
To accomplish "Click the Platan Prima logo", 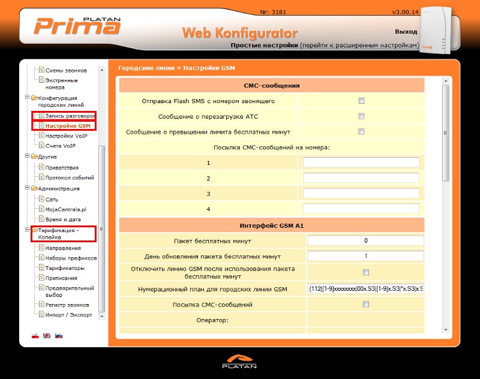I will [x=77, y=26].
